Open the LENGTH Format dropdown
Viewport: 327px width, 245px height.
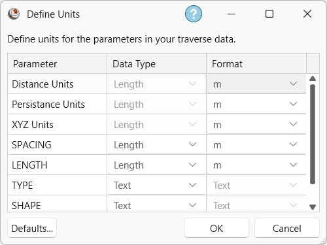(x=256, y=165)
